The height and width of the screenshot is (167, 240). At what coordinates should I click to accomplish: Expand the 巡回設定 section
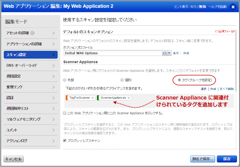point(30,76)
